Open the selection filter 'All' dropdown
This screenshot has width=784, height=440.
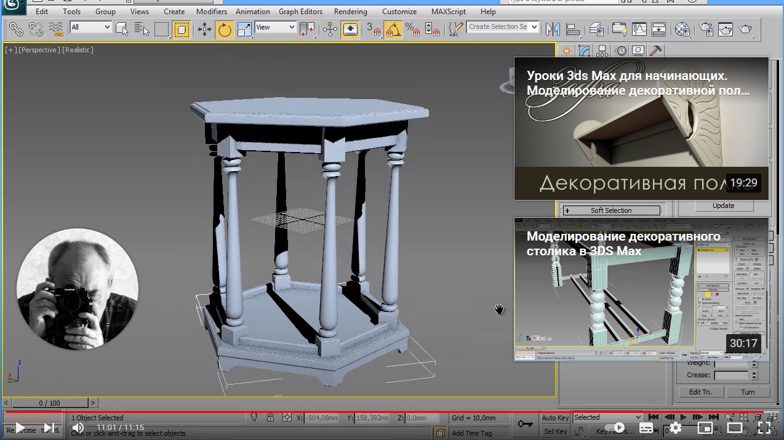pyautogui.click(x=90, y=27)
